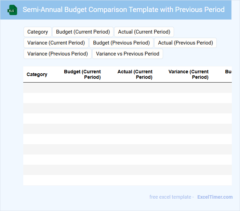This screenshot has height=211, width=240.
Task: Click the Semi-Annual Budget Comparison title
Action: pyautogui.click(x=123, y=10)
